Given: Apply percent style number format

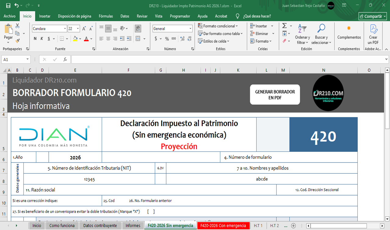Looking at the screenshot, I should [x=167, y=39].
